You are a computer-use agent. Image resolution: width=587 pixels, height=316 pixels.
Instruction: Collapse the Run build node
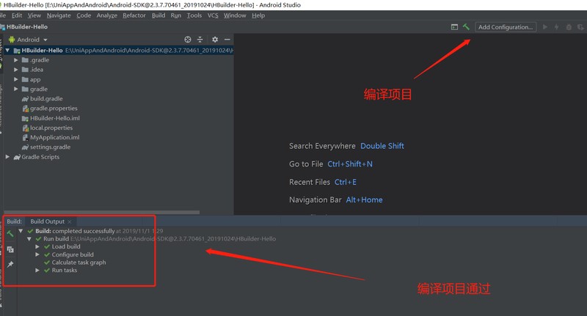pyautogui.click(x=29, y=239)
